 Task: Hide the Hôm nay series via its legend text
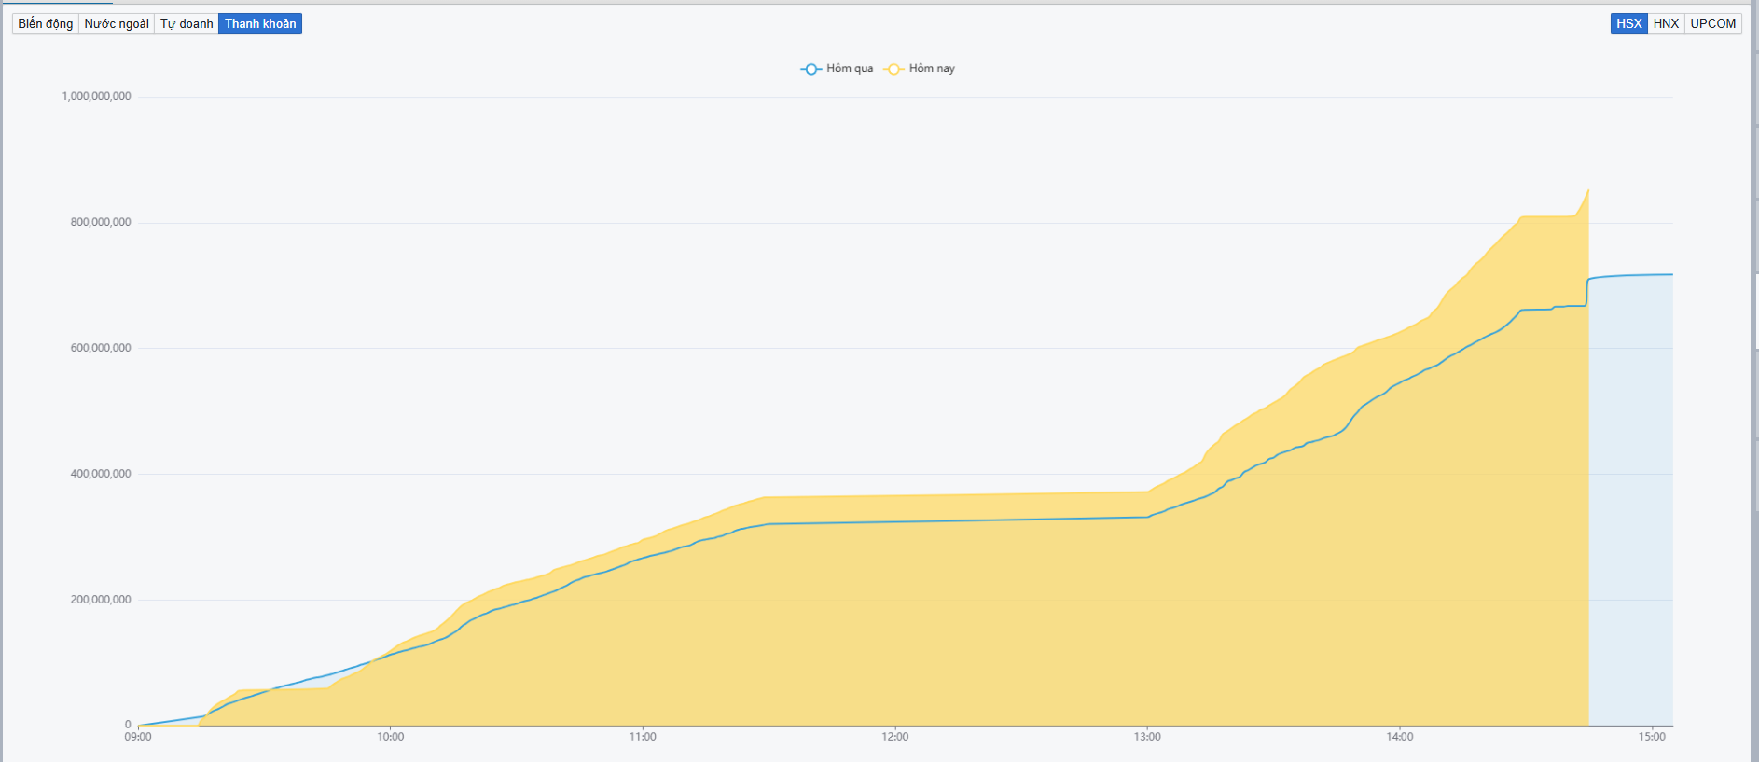click(932, 68)
